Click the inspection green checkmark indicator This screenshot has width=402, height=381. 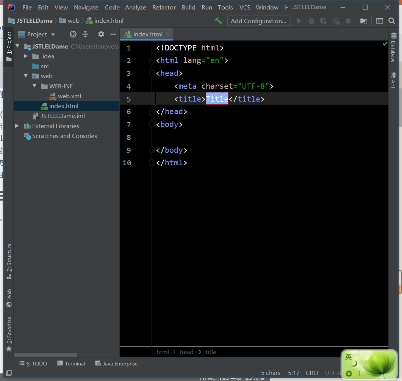point(385,44)
